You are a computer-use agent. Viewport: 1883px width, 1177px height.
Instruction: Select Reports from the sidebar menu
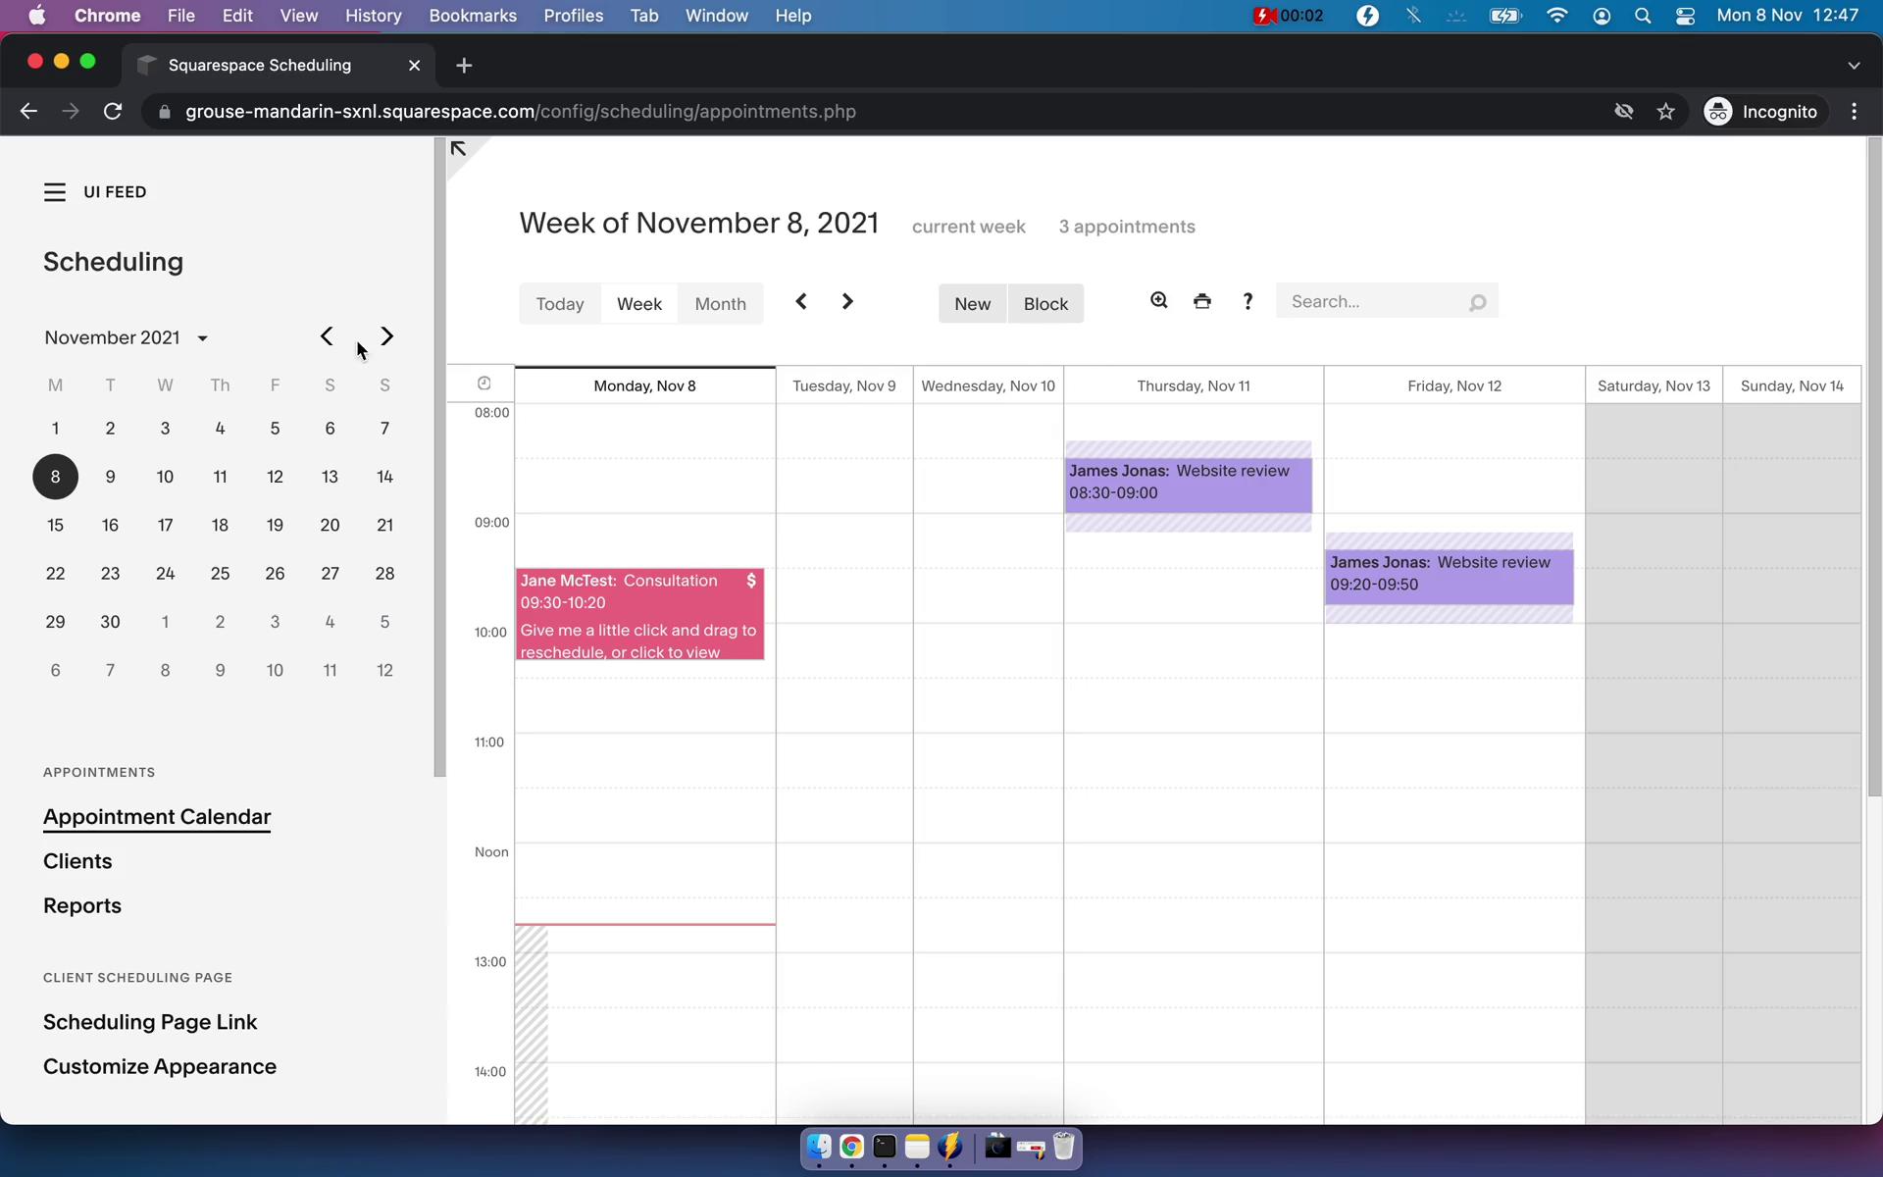coord(81,904)
